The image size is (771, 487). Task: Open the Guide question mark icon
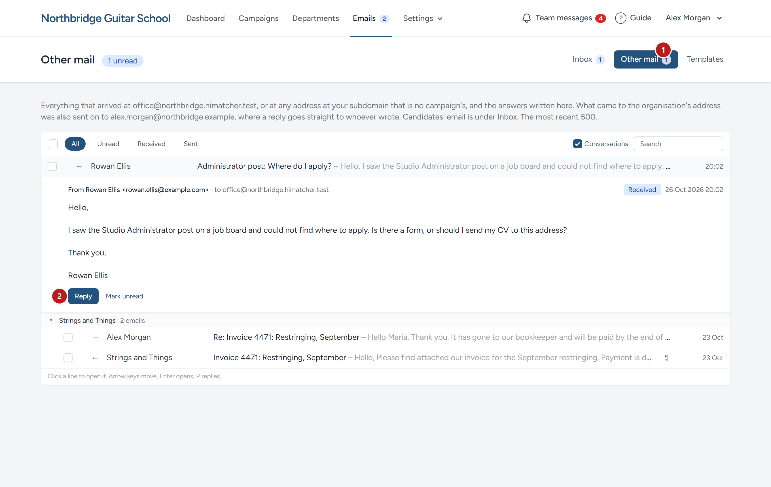620,18
